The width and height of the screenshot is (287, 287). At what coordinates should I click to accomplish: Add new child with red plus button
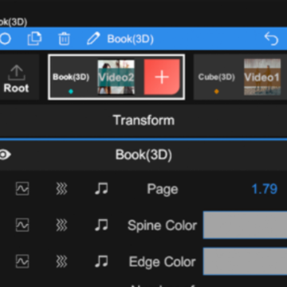tap(162, 77)
